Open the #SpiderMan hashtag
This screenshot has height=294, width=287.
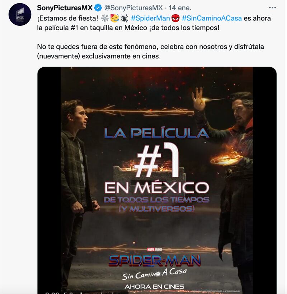point(150,18)
